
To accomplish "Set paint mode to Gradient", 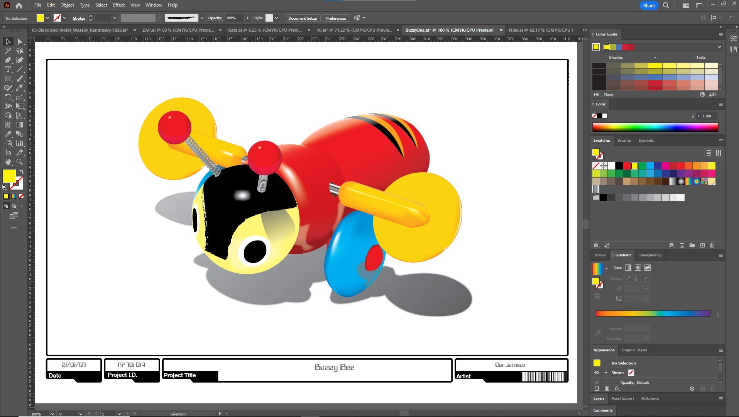I will pyautogui.click(x=14, y=196).
